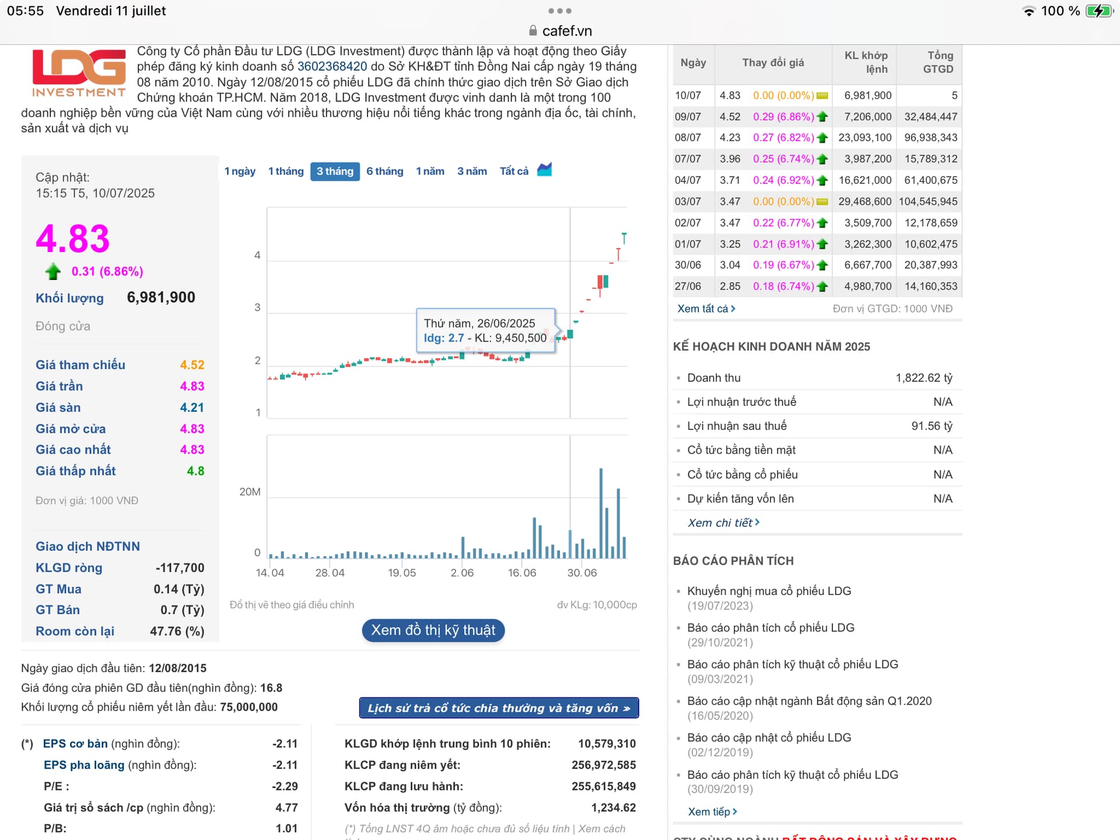Tap the Wi-Fi status icon
The width and height of the screenshot is (1120, 840).
(x=1029, y=11)
